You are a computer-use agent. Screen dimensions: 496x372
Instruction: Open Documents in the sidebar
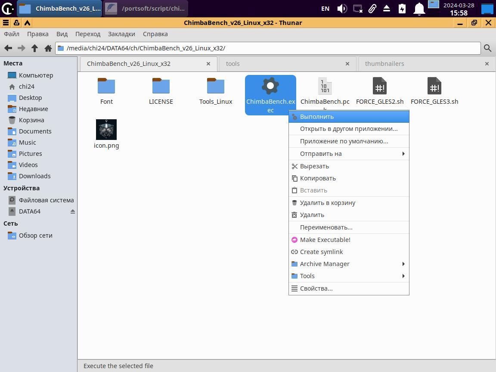(x=35, y=131)
